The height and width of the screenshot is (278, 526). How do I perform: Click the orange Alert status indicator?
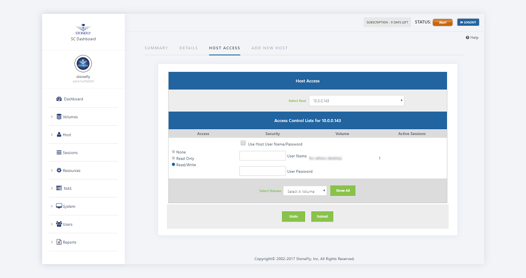point(442,23)
